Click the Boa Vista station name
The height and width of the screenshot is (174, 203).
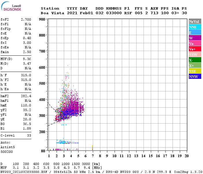coord(52,13)
